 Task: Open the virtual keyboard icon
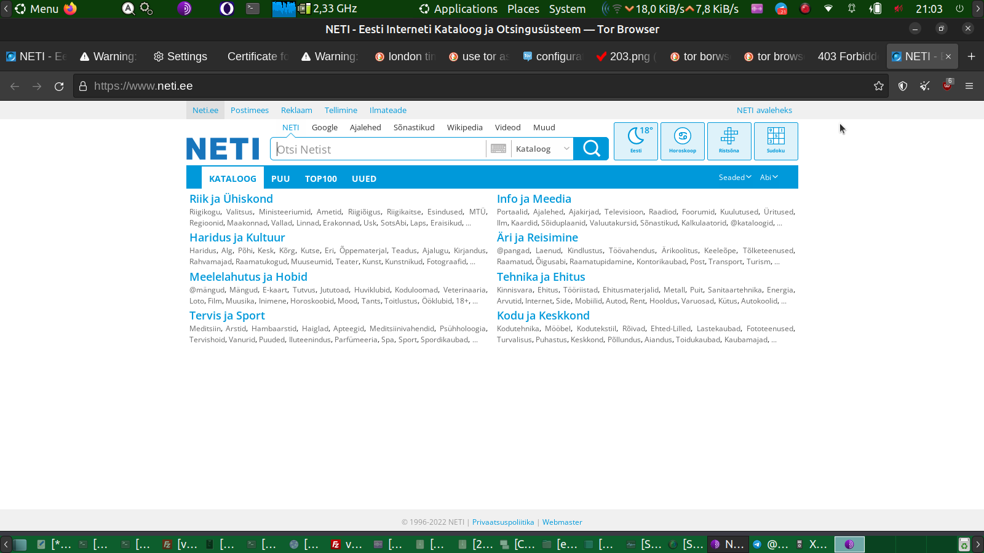coord(499,149)
